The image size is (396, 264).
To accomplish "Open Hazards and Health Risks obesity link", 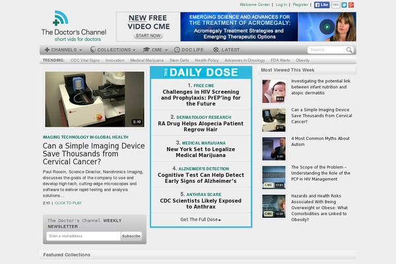I will (x=319, y=208).
